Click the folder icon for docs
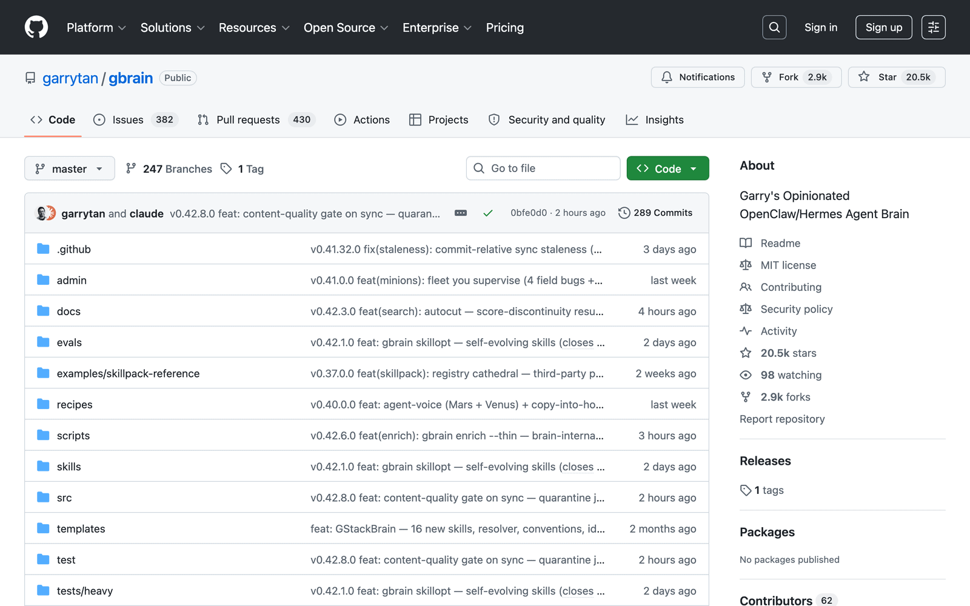This screenshot has height=606, width=970. [43, 311]
